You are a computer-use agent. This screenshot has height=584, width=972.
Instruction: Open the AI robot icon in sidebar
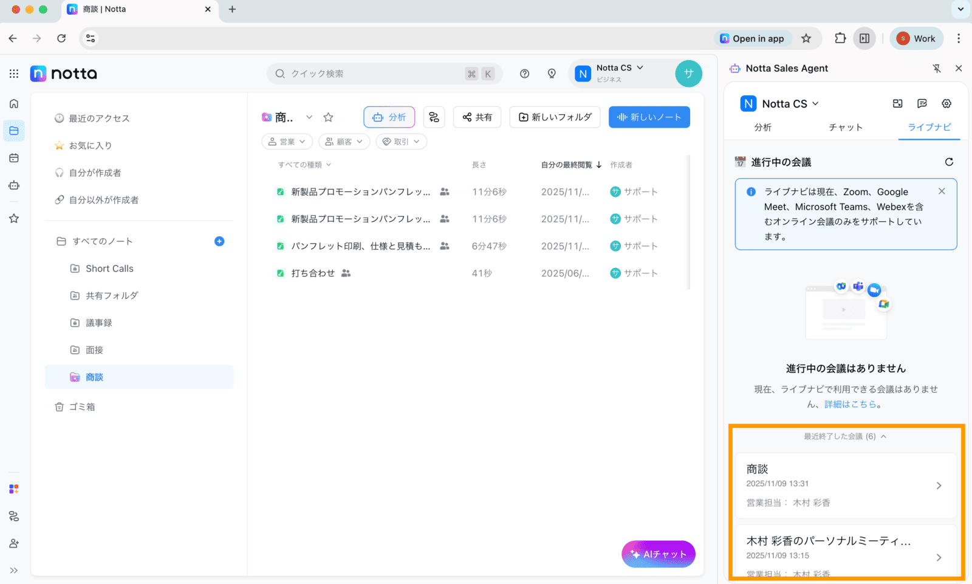pos(14,185)
